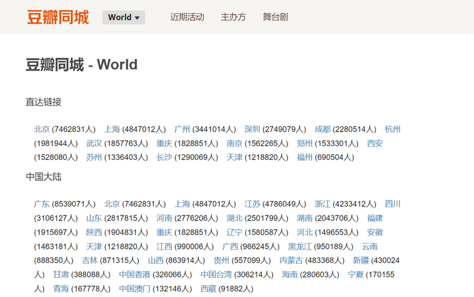Visit the 郑州 city link
This screenshot has width=474, height=297.
click(305, 143)
